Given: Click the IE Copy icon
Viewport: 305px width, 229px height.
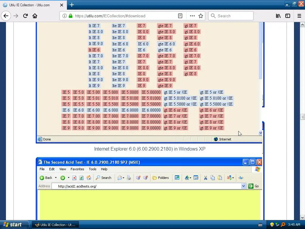Looking at the screenshot, I should coord(213,178).
